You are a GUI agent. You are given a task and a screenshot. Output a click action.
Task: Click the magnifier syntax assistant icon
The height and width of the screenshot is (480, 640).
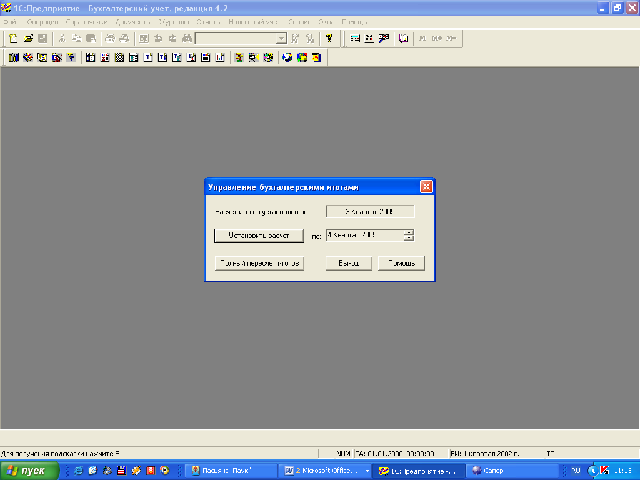click(x=384, y=38)
